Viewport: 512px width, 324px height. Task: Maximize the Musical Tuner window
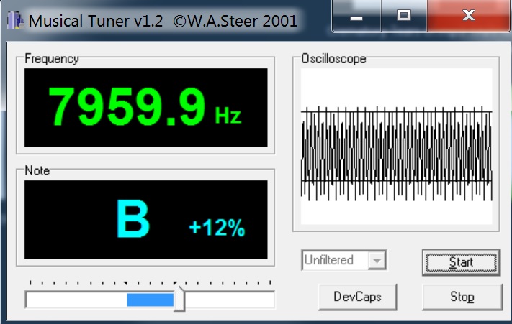point(404,16)
